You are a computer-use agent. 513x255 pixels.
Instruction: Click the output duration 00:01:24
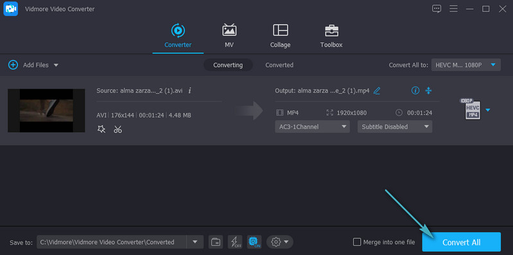(x=419, y=113)
